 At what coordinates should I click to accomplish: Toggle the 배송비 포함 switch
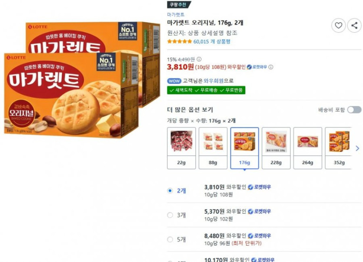[354, 110]
